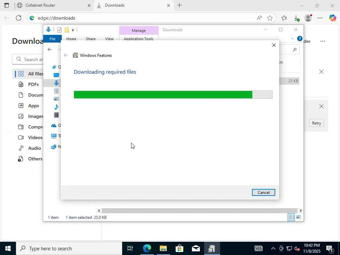Screen dimensions: 340x255
Task: Open Application Tools ribbon tab
Action: 138,39
